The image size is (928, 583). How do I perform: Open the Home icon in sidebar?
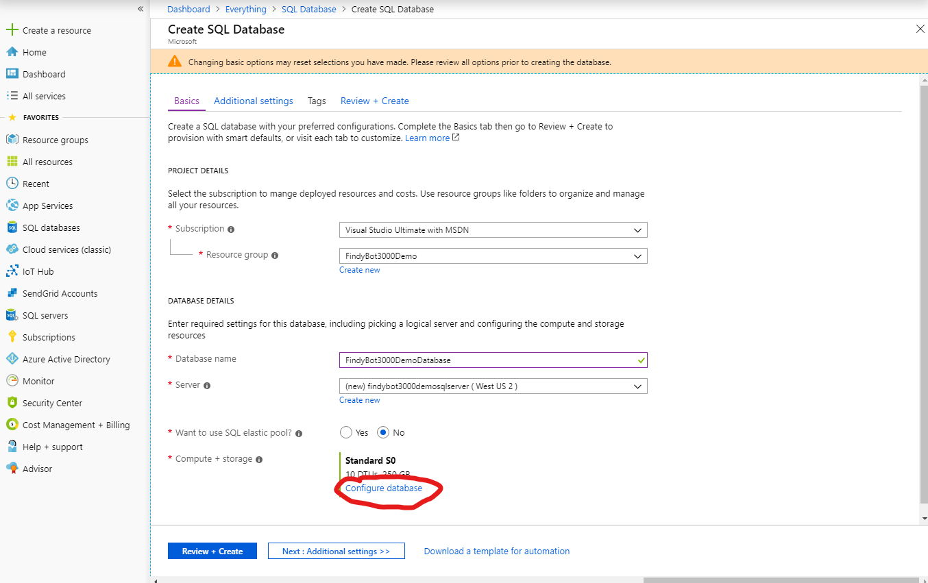click(x=12, y=52)
